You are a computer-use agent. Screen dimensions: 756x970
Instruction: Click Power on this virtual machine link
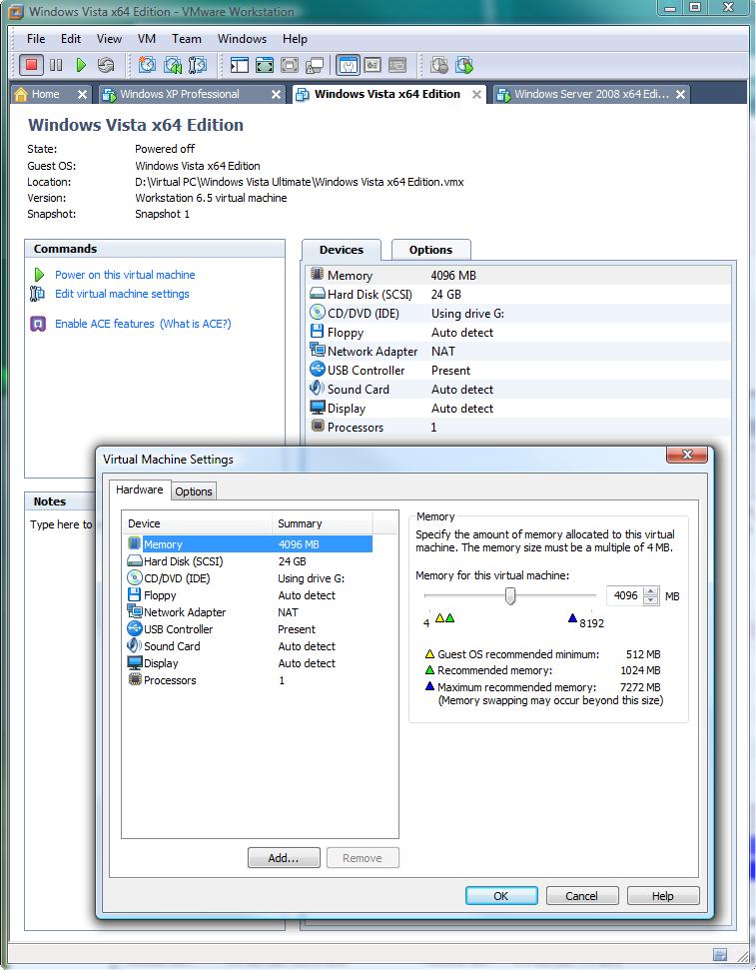click(125, 275)
